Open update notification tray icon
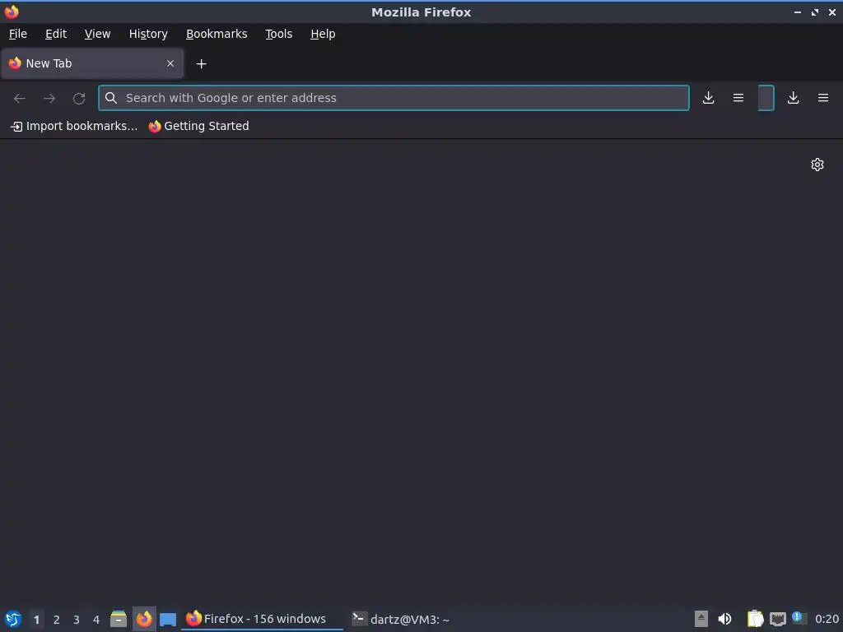 [799, 618]
